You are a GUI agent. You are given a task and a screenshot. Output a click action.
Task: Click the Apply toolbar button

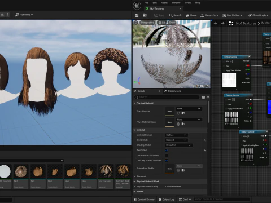click(x=159, y=15)
